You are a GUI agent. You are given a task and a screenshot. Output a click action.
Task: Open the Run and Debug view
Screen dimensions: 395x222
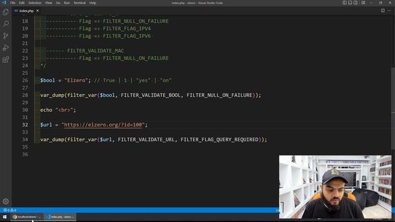tap(6, 47)
